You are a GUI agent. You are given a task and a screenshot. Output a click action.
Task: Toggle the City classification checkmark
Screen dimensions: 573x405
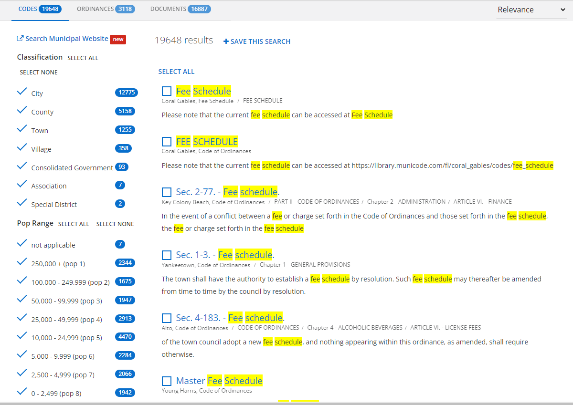point(22,92)
